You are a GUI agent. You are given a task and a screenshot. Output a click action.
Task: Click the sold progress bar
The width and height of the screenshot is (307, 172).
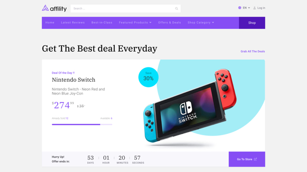click(82, 124)
